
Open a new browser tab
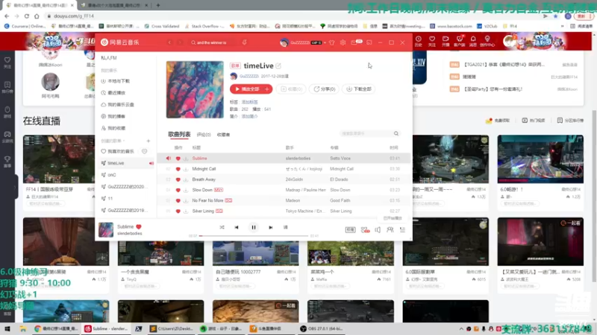[158, 5]
